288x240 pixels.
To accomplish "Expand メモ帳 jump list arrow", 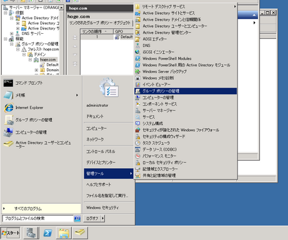I will pyautogui.click(x=77, y=95).
